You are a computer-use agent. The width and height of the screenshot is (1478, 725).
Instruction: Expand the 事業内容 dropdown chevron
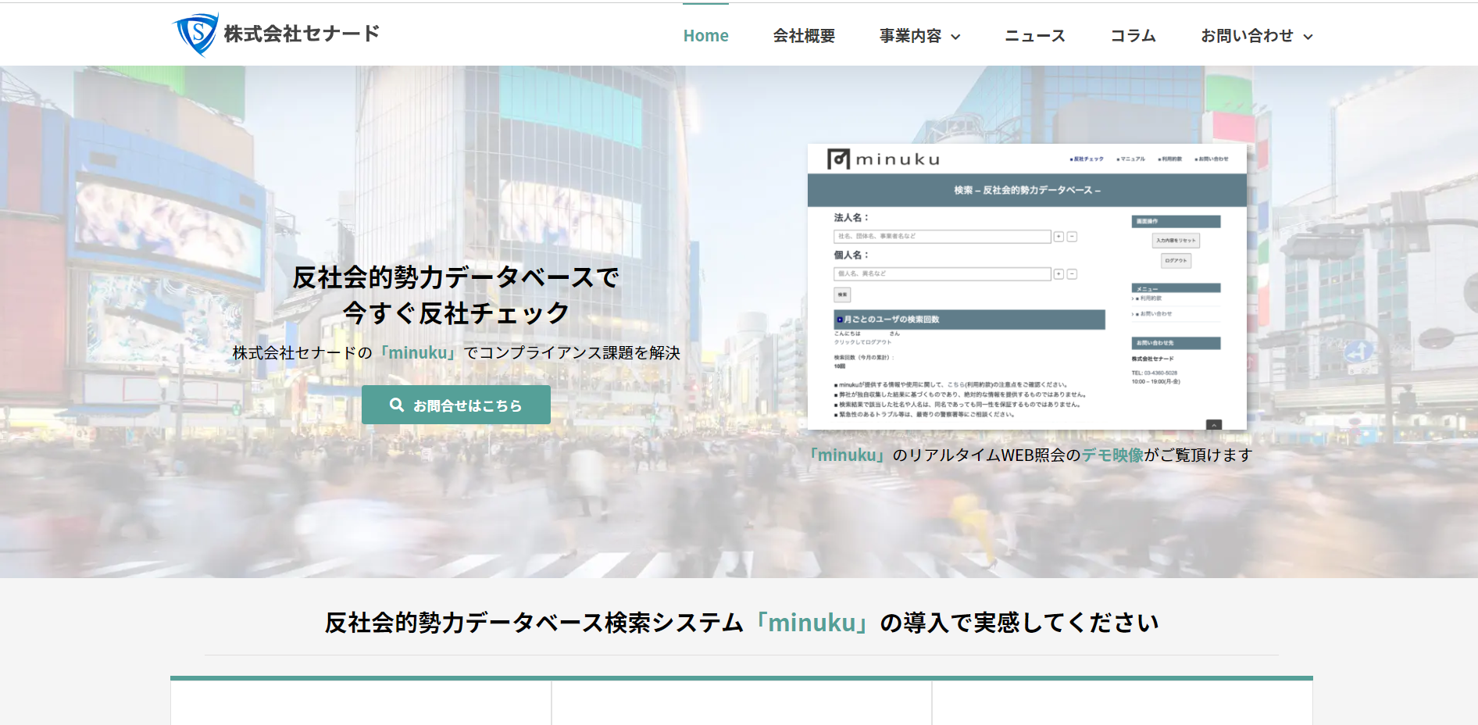pos(955,37)
